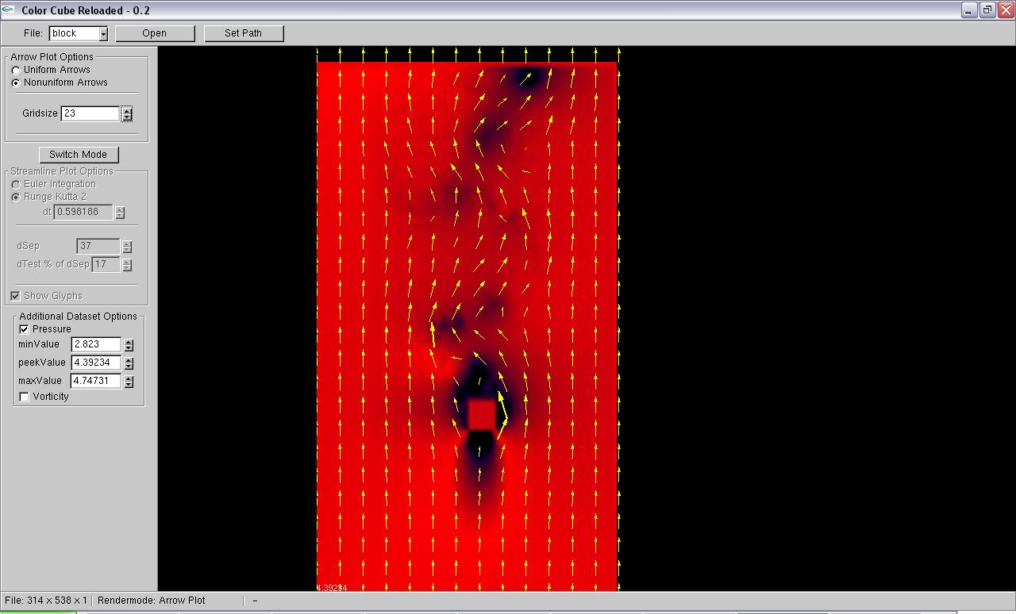Click the minValue spinner arrows
This screenshot has height=614, width=1016.
tap(129, 344)
